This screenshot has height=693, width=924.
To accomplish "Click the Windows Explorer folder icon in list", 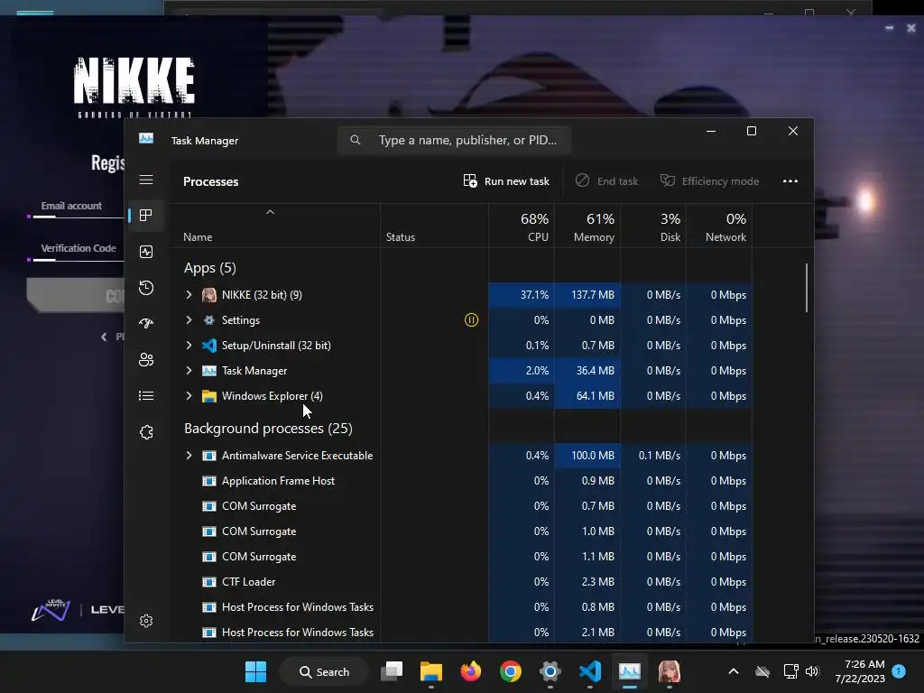I will tap(209, 396).
